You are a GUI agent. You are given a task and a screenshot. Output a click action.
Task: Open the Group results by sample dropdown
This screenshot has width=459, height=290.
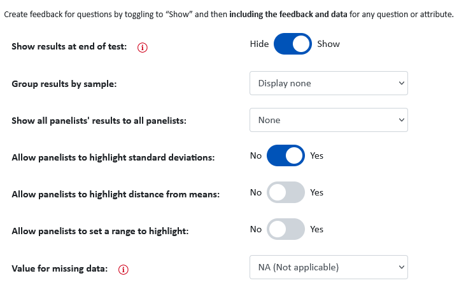click(x=328, y=83)
